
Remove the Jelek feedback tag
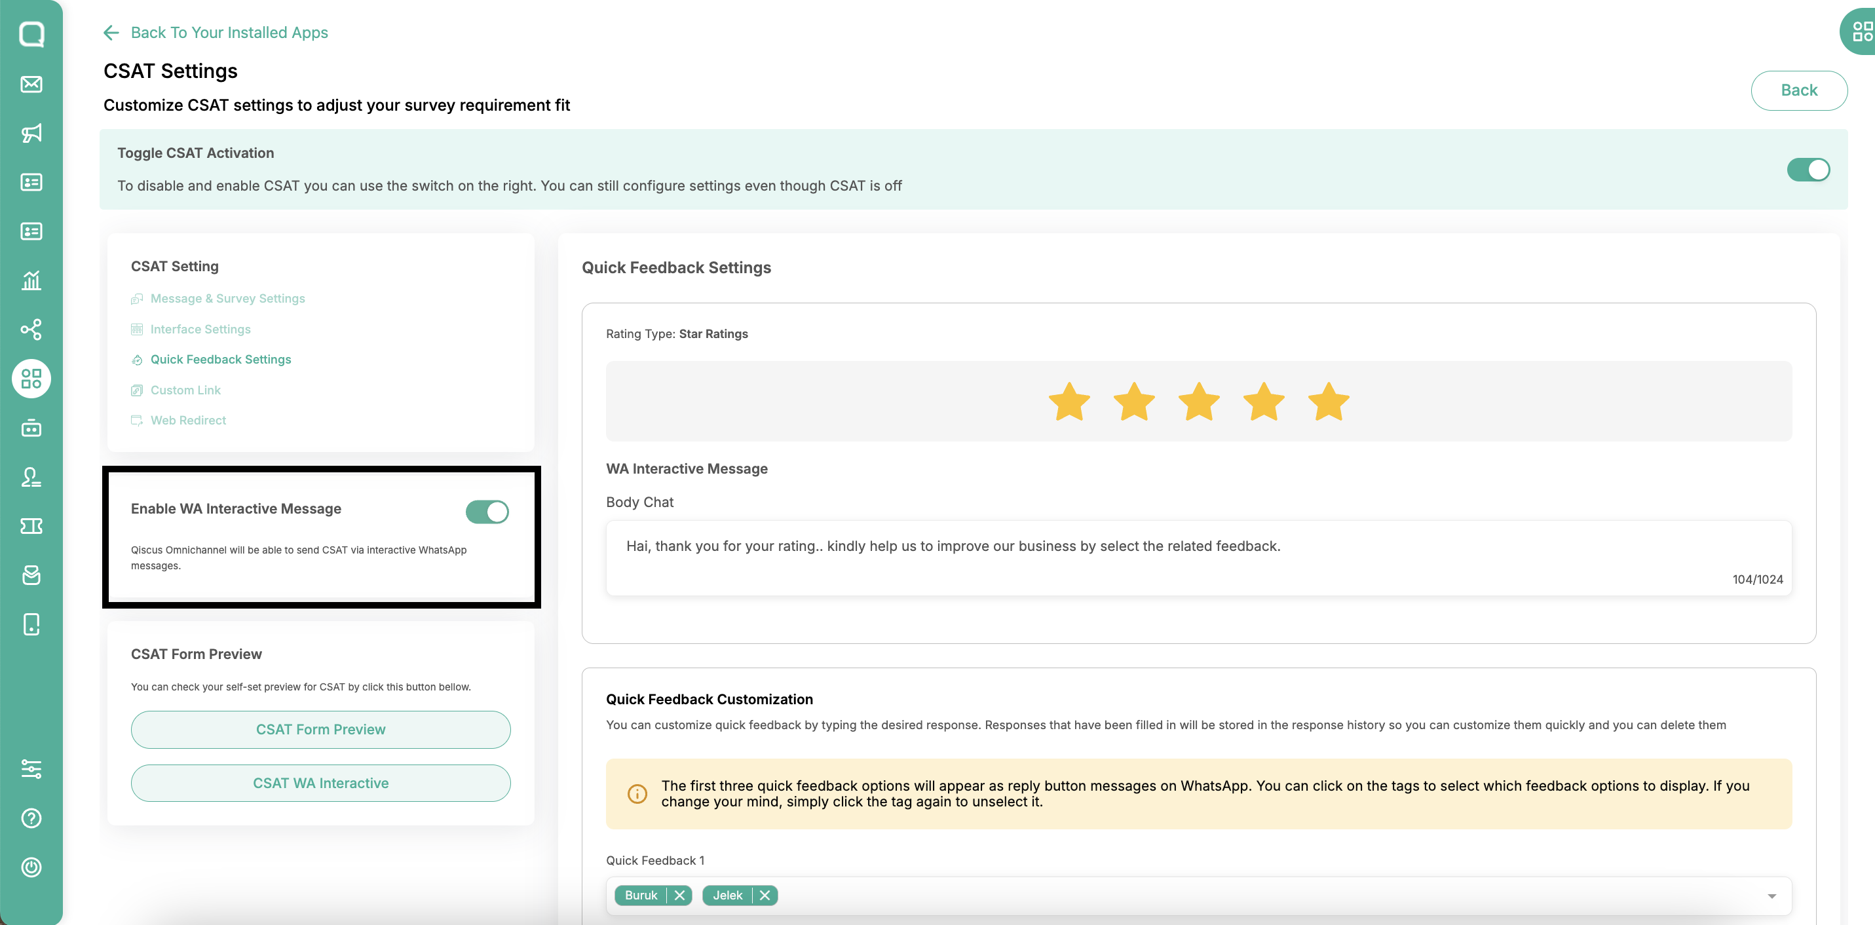click(765, 895)
